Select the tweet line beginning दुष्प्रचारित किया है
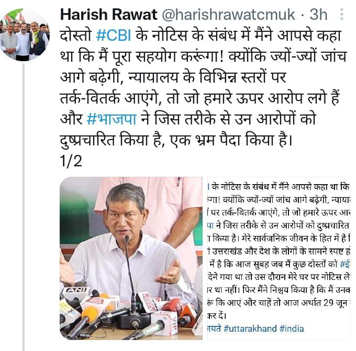Viewport: 356px width, 351px height. (176, 140)
